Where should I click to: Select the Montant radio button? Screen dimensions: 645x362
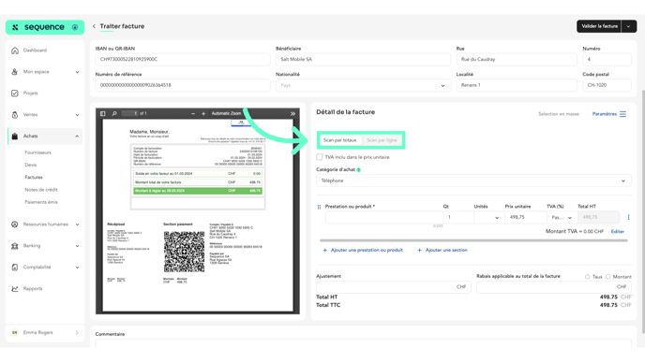(x=607, y=277)
